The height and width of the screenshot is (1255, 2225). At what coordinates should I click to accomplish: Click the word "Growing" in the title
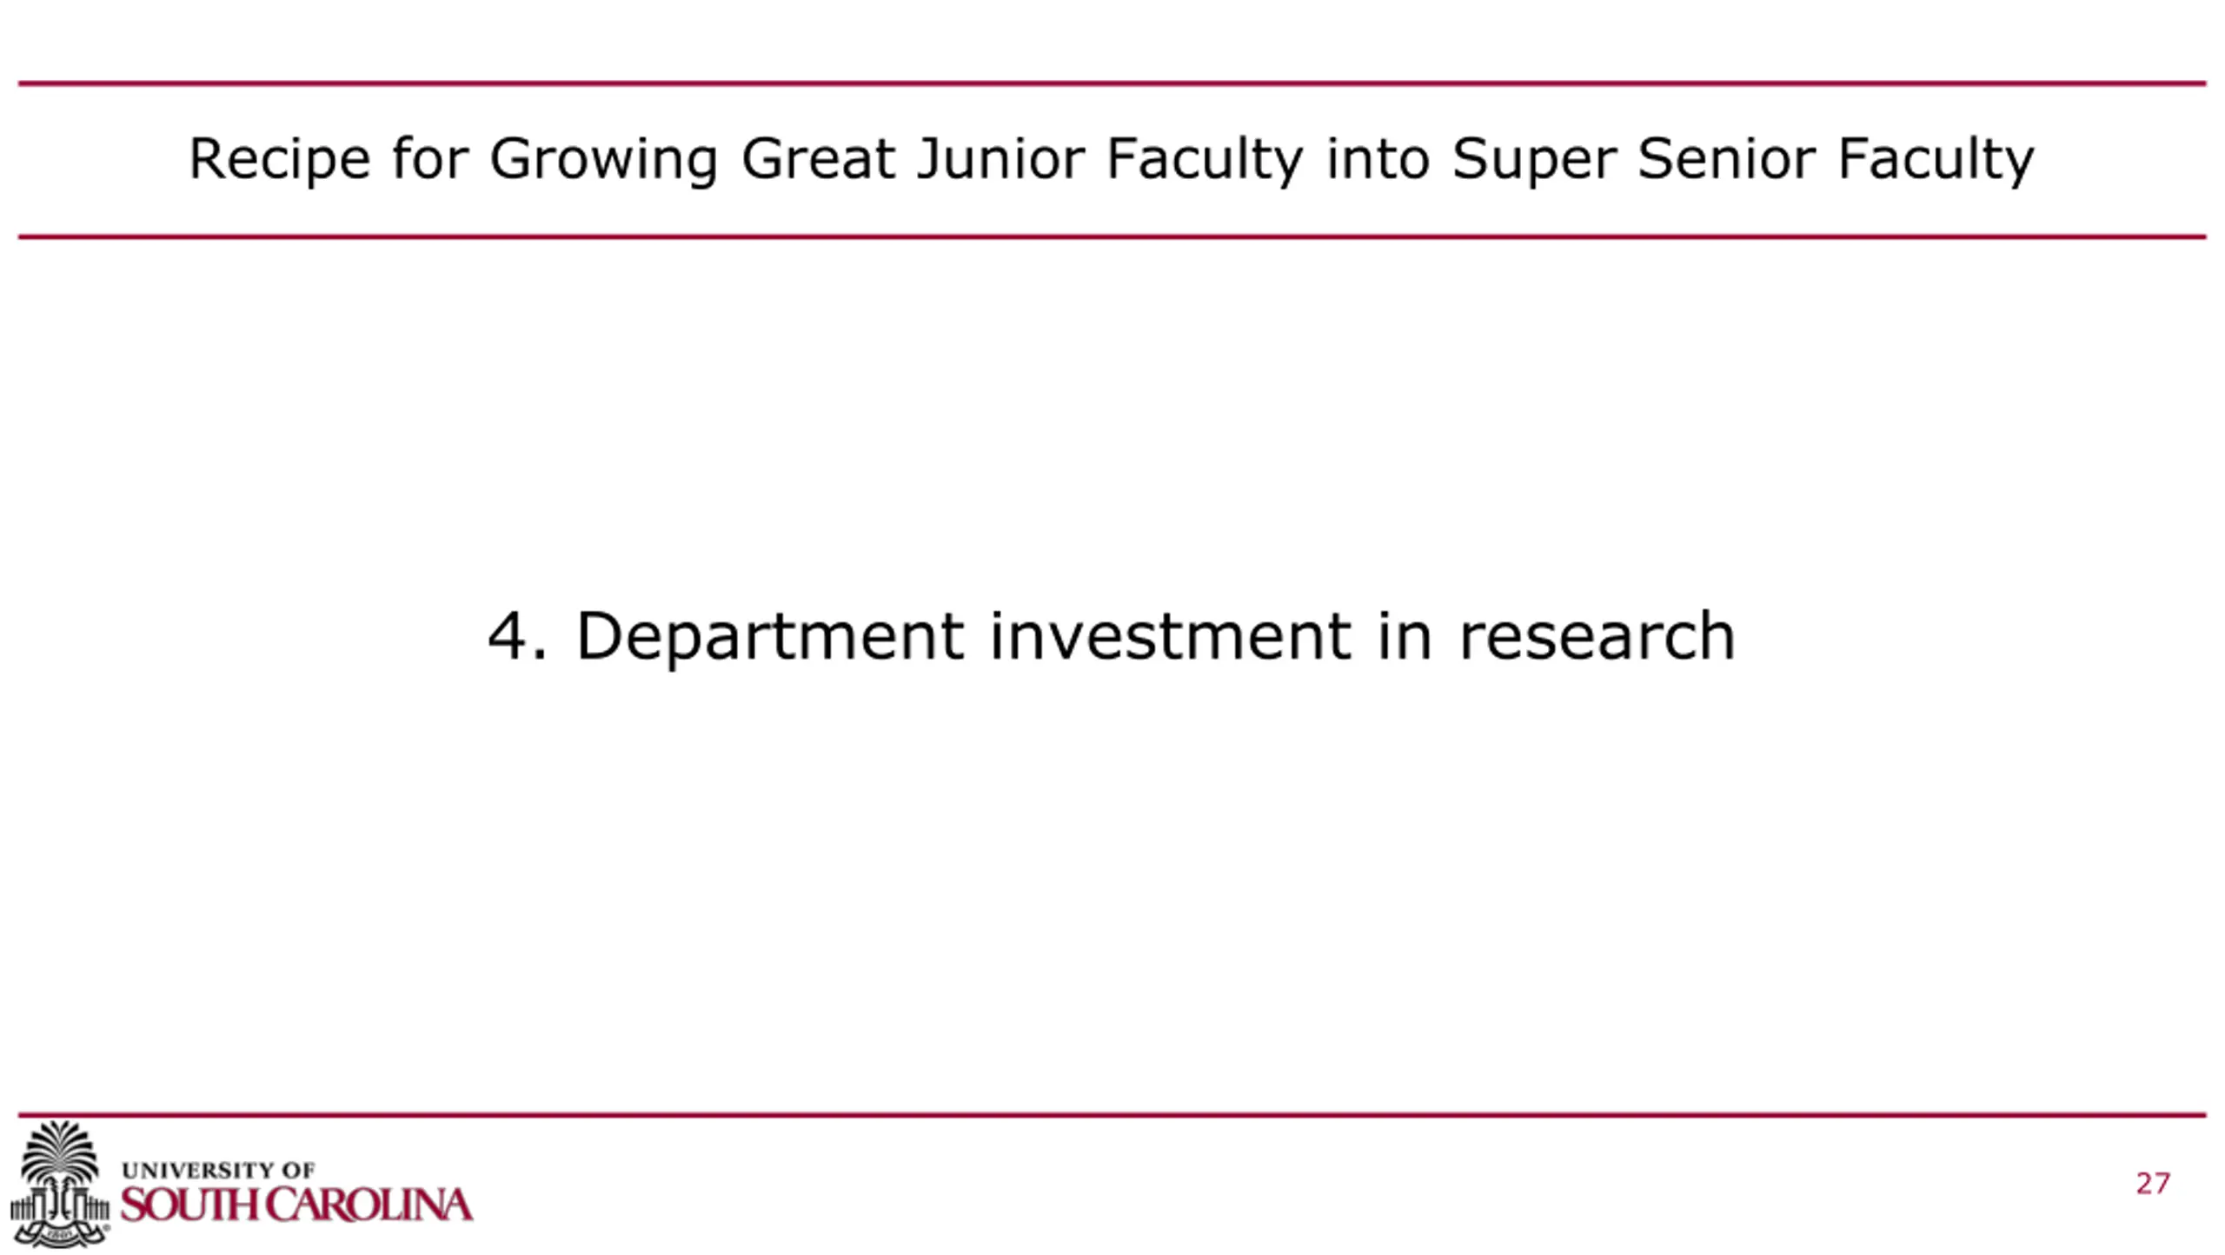click(603, 160)
